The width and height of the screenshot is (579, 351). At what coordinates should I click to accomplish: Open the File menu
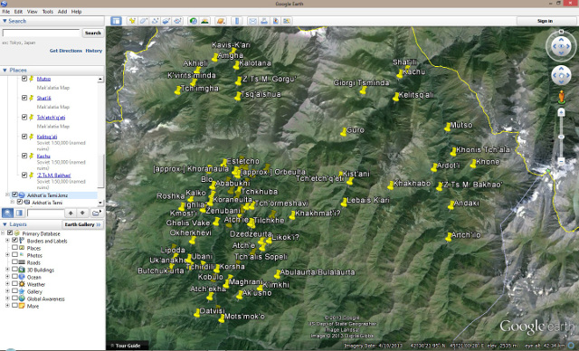coord(6,12)
